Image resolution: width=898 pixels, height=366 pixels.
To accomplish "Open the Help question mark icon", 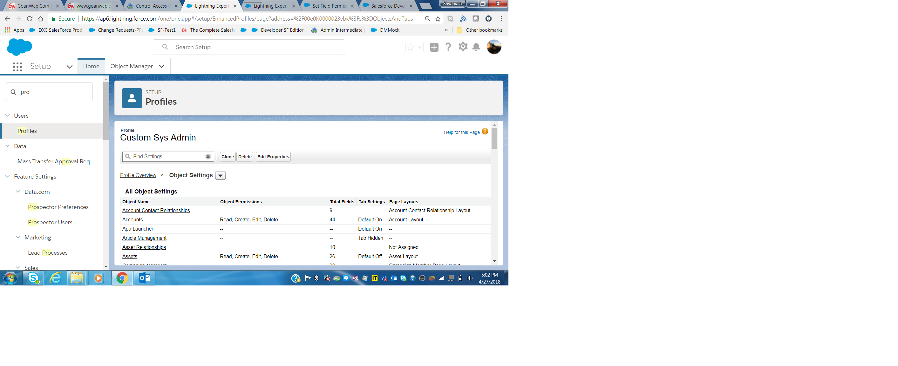I will click(448, 47).
